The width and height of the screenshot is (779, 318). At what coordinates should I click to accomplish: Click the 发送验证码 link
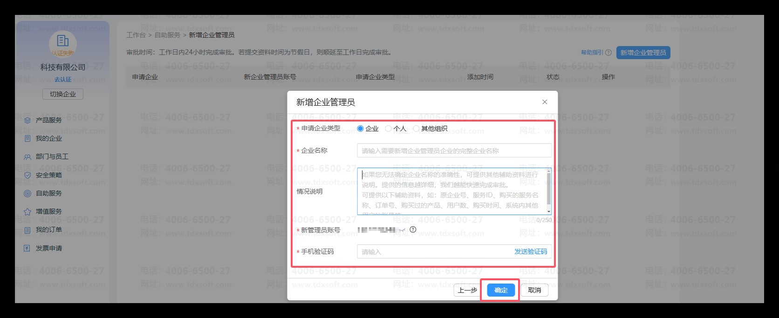point(530,251)
